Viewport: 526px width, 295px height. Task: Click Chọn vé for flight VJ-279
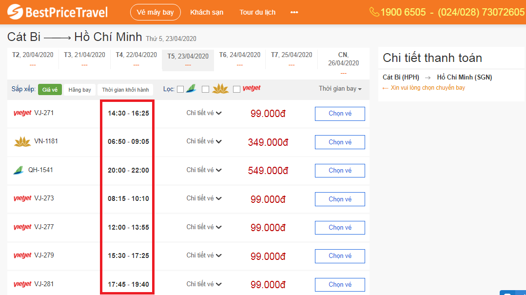tap(340, 256)
